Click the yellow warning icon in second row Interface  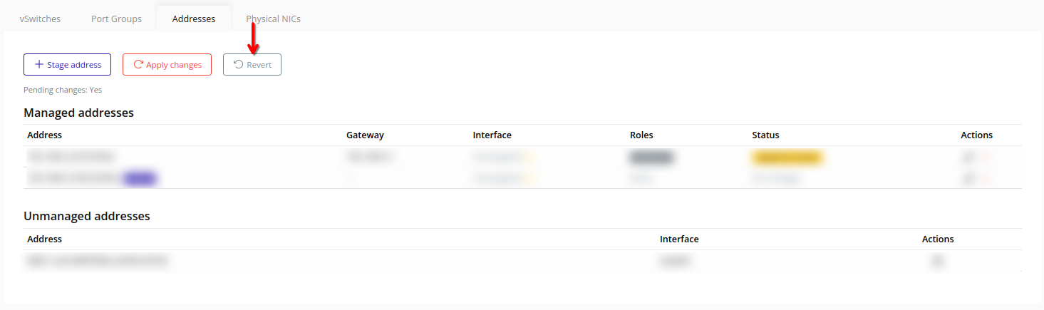click(x=529, y=179)
